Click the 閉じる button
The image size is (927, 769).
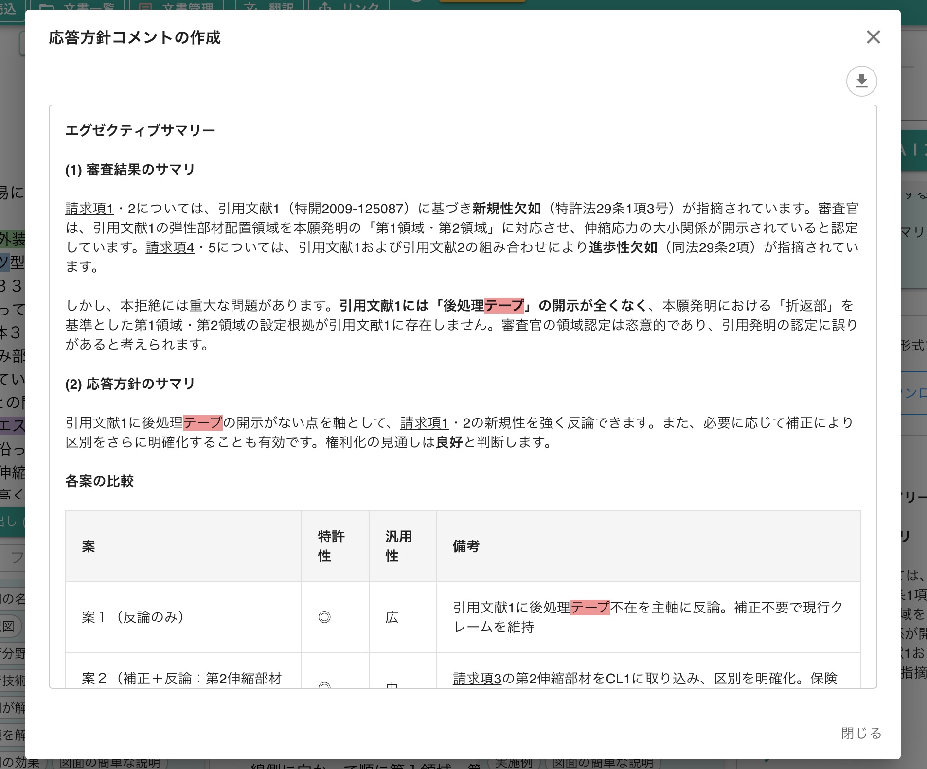861,733
